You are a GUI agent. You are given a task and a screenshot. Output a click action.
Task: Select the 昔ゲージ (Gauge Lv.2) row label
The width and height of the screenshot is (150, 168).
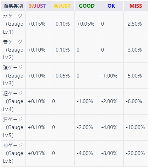(13, 50)
